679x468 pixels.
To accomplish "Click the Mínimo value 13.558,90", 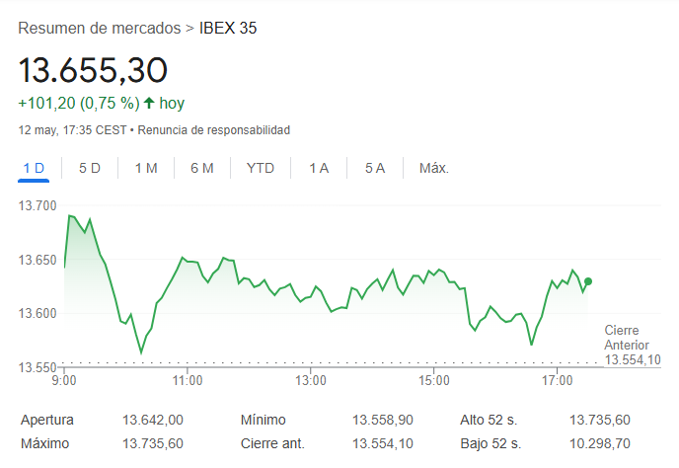I will coord(383,420).
